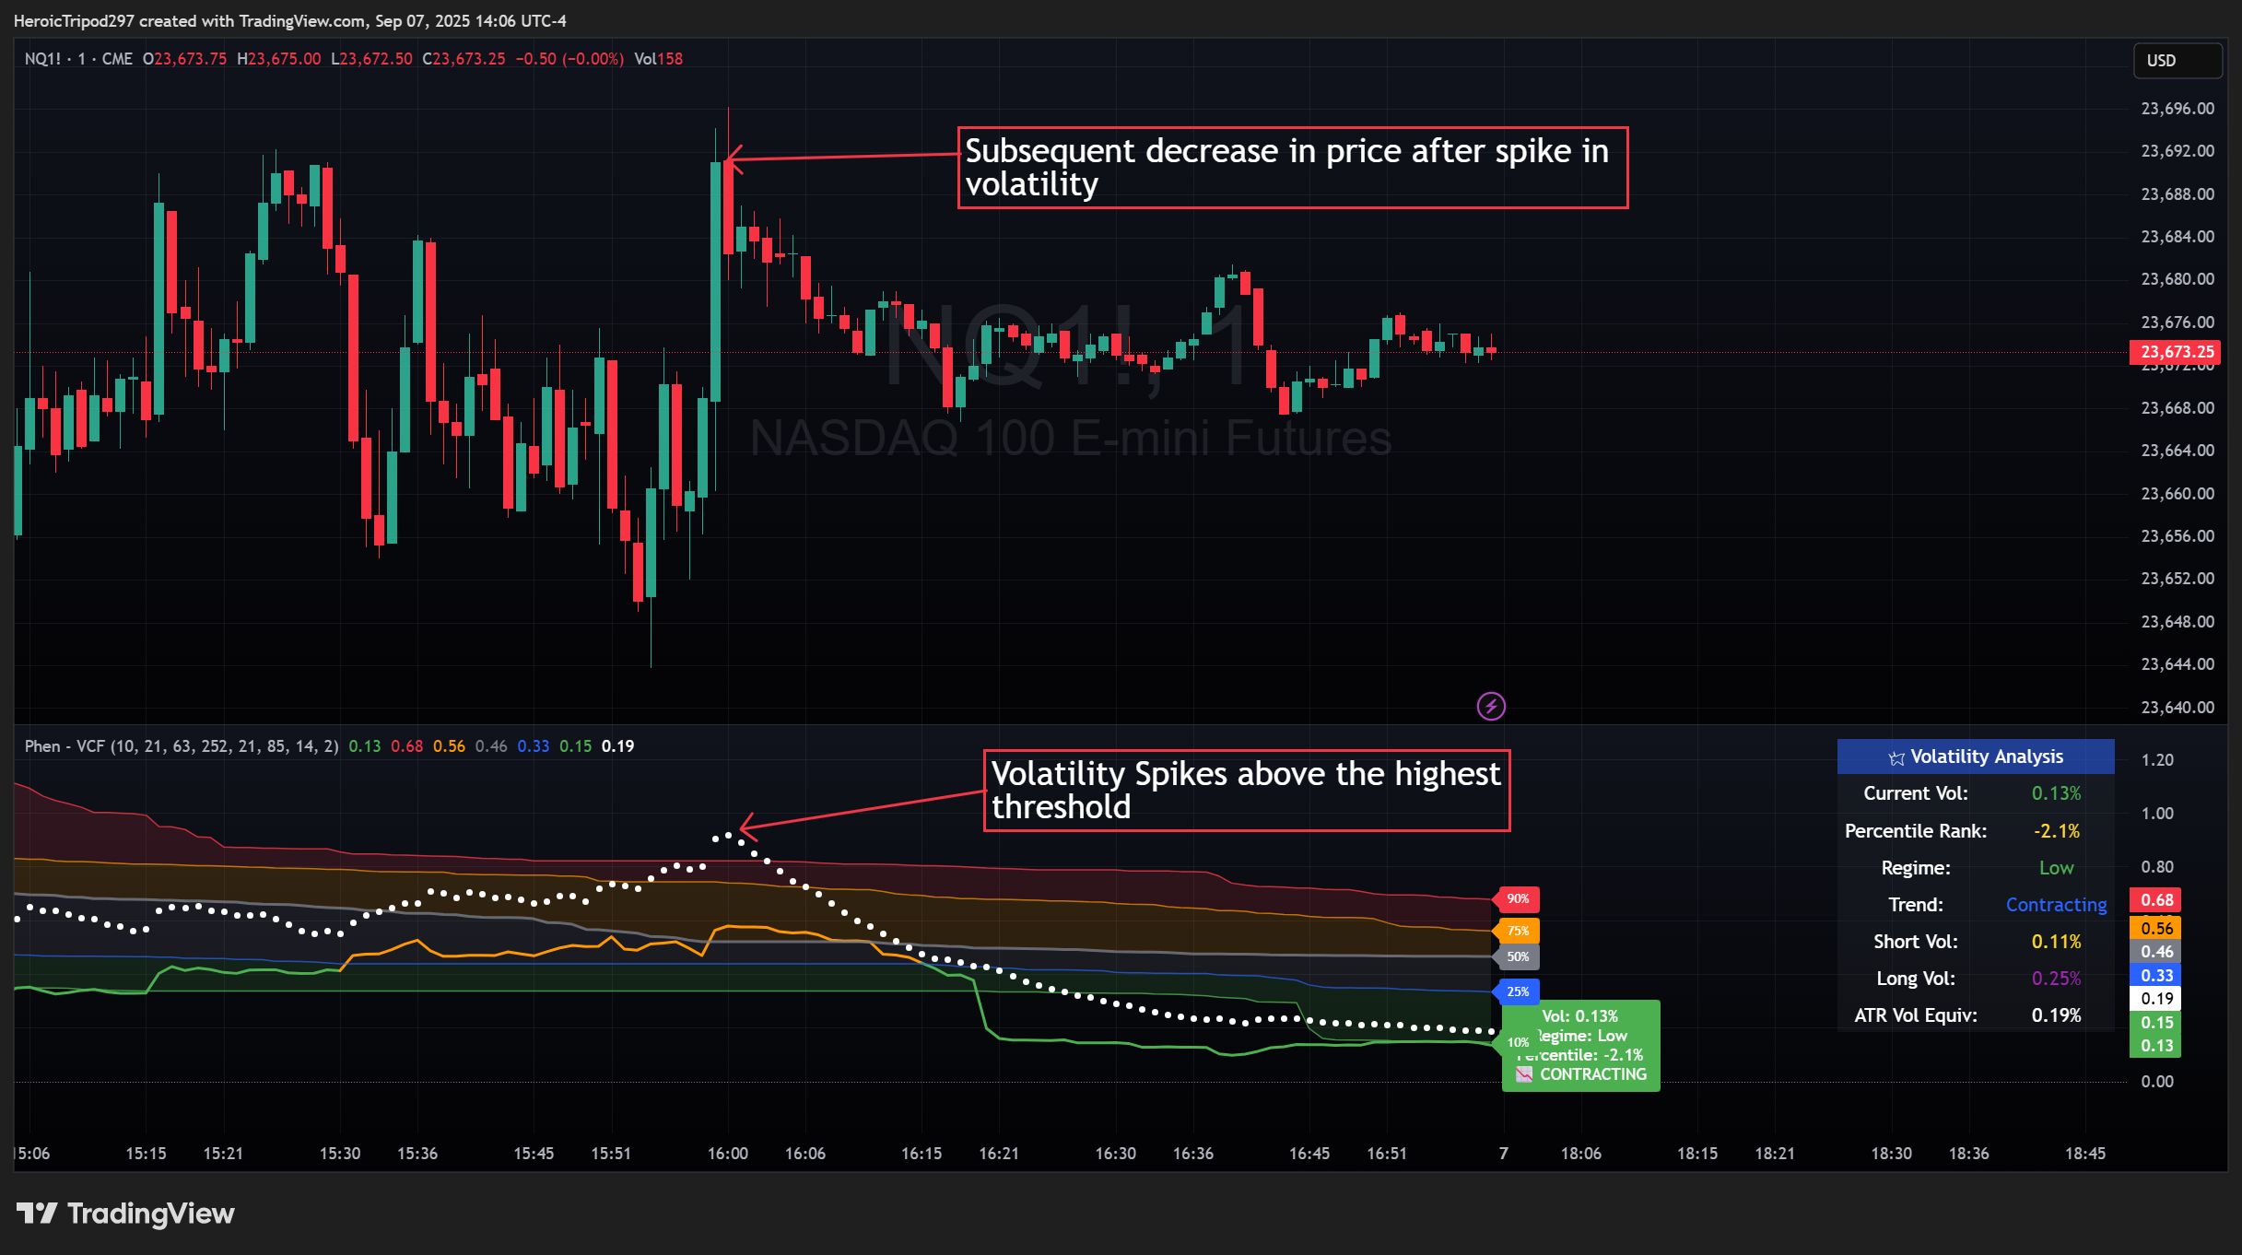The height and width of the screenshot is (1255, 2242).
Task: Click the ATR Vol Equiv value 0.19%
Action: (2056, 1015)
